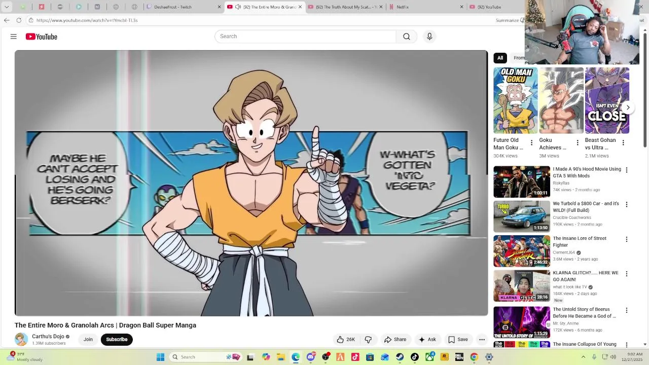Subscribe to Carthu's Dojo

click(x=117, y=340)
